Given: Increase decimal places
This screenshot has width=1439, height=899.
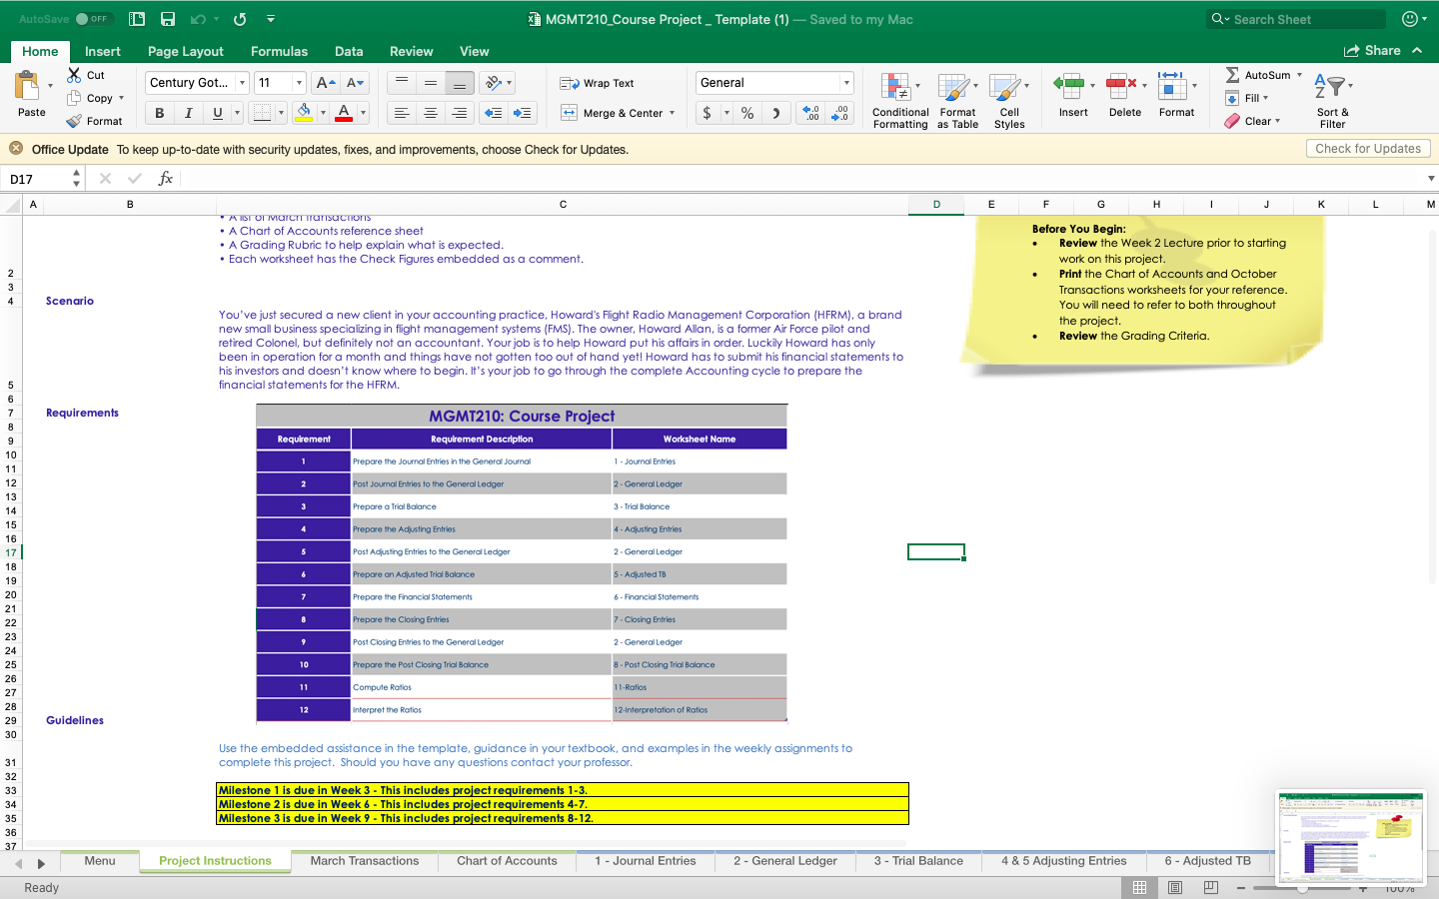Looking at the screenshot, I should click(x=808, y=113).
